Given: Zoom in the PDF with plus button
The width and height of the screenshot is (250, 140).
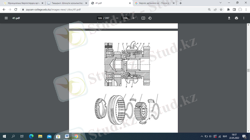Looking at the screenshot, I should click(x=133, y=18).
